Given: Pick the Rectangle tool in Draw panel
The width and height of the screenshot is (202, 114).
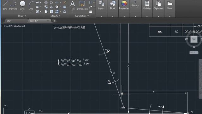Looking at the screenshot, I should pos(37,3).
